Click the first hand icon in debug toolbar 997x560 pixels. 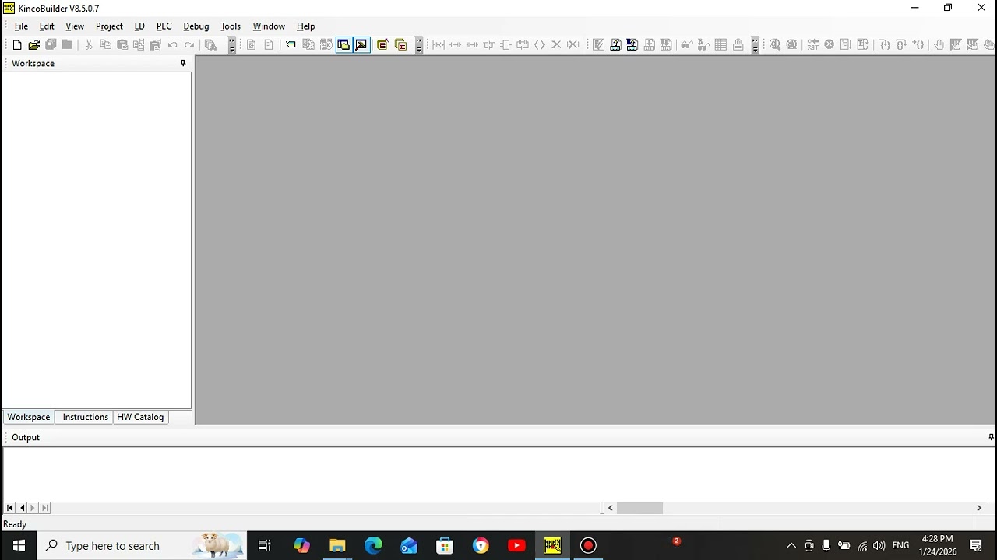(939, 45)
